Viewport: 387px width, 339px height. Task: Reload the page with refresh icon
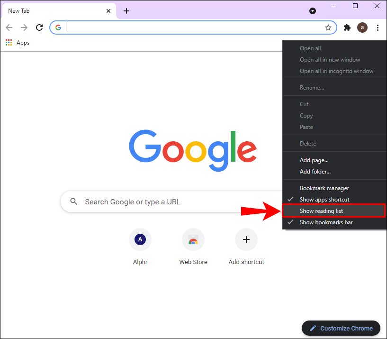pos(39,27)
